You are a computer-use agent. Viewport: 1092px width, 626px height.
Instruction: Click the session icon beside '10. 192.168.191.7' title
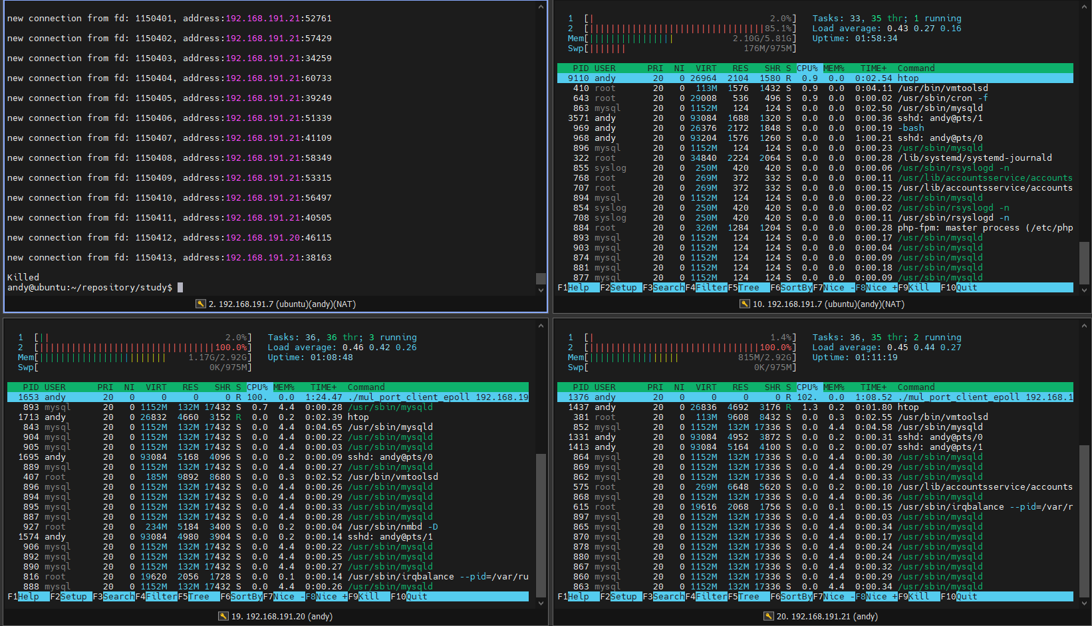pos(744,304)
